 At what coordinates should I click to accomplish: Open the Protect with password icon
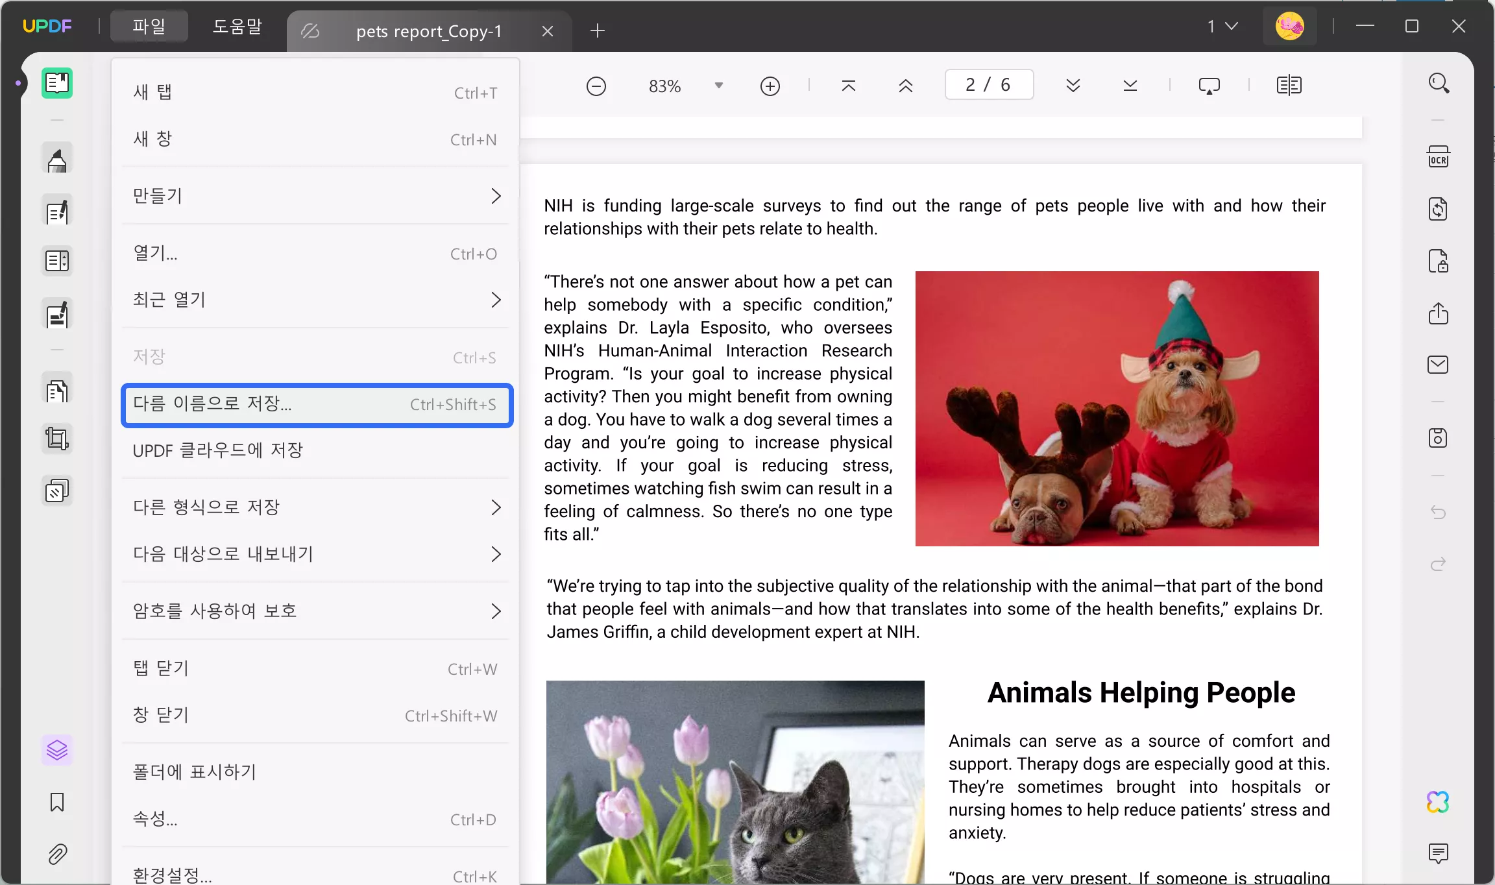pyautogui.click(x=1439, y=261)
